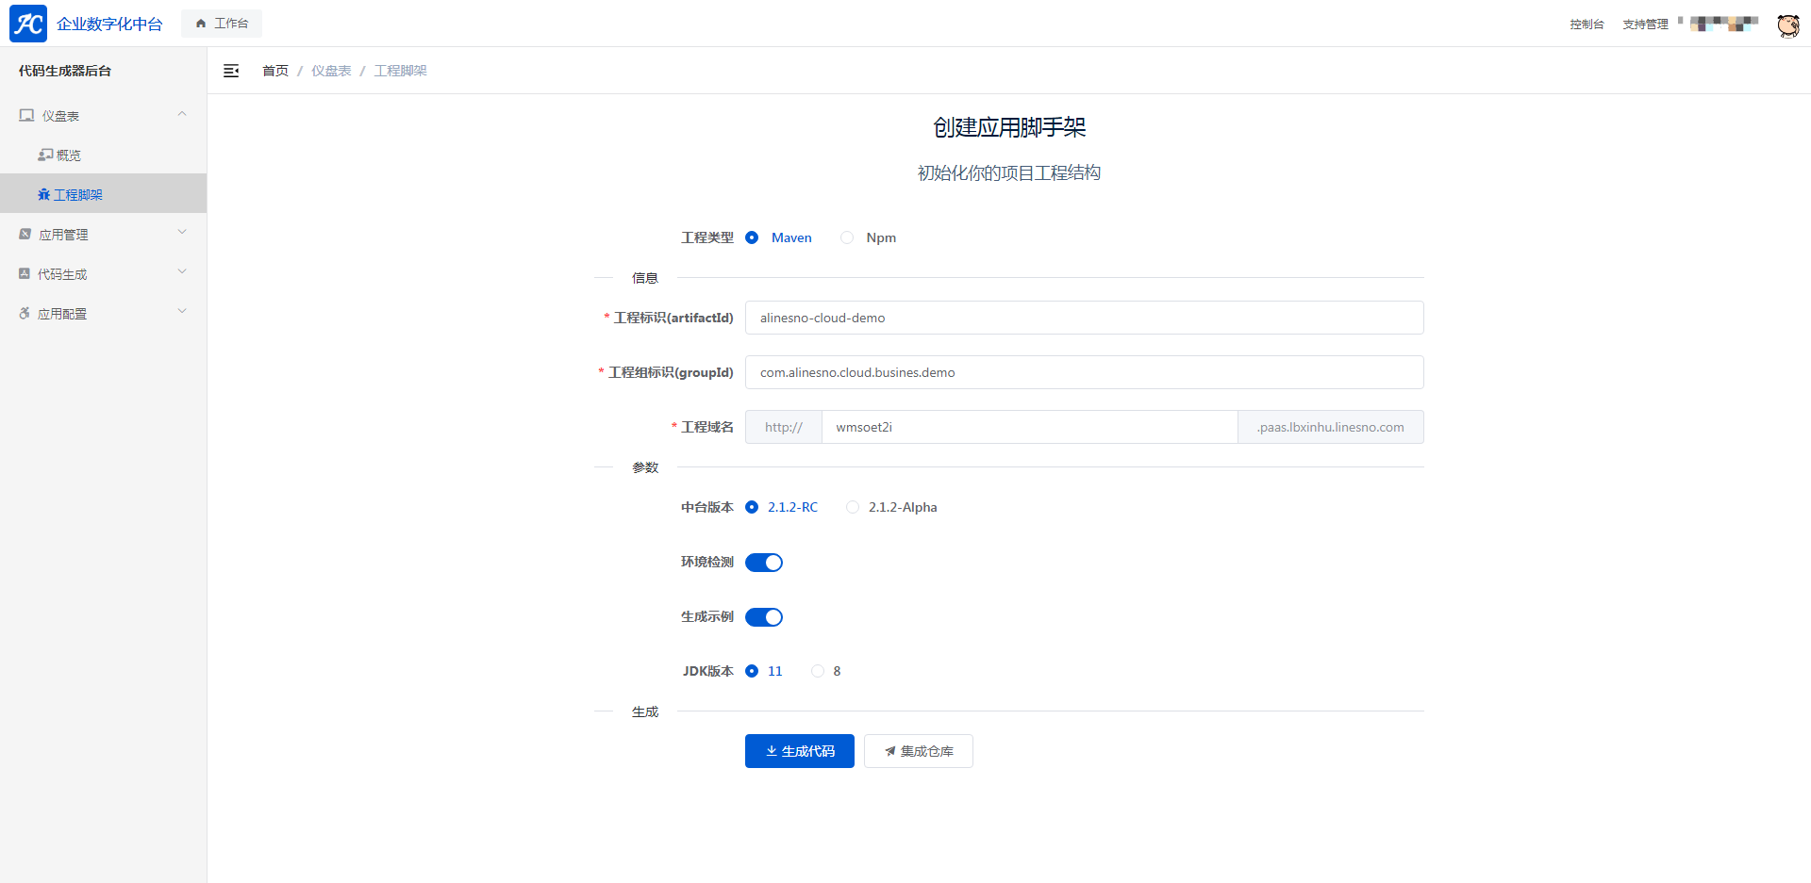The width and height of the screenshot is (1811, 883).
Task: Select the Npm project type
Action: (x=847, y=238)
